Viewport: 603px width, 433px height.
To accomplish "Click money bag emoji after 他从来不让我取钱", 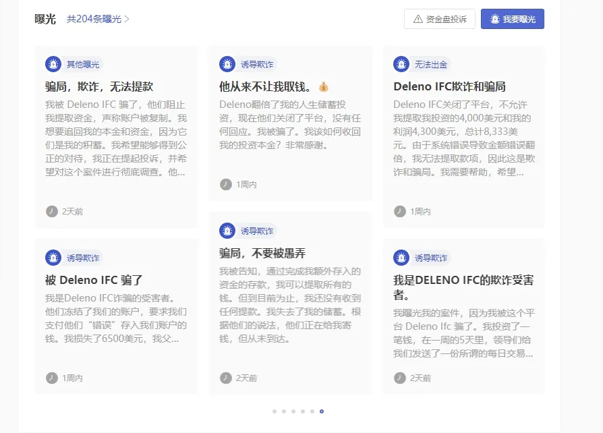I will (324, 87).
